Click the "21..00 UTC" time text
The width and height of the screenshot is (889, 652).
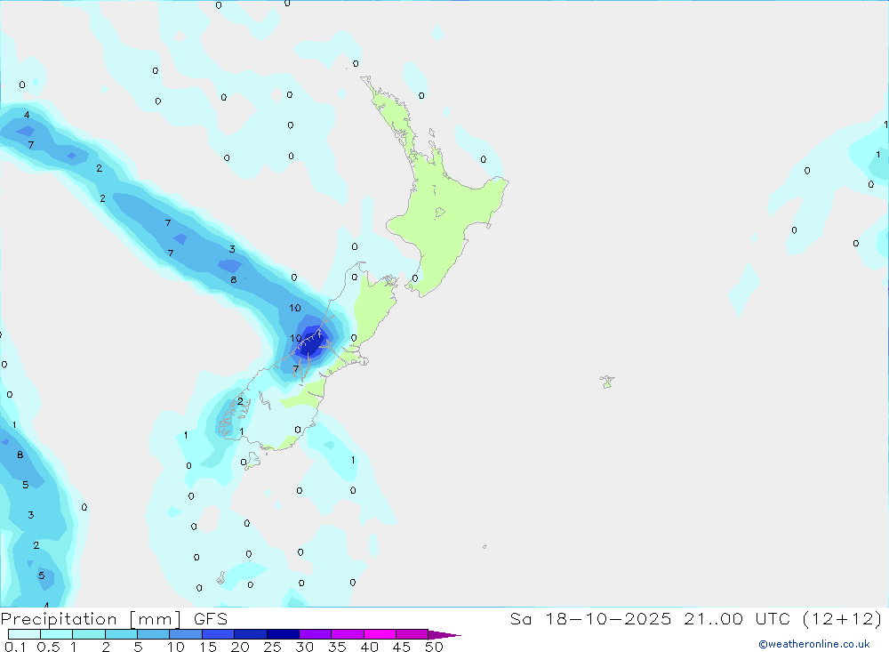(737, 618)
